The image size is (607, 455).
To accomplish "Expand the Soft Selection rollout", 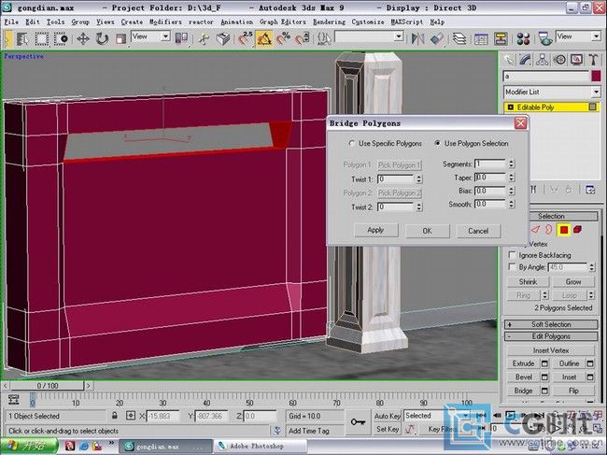I will point(551,324).
